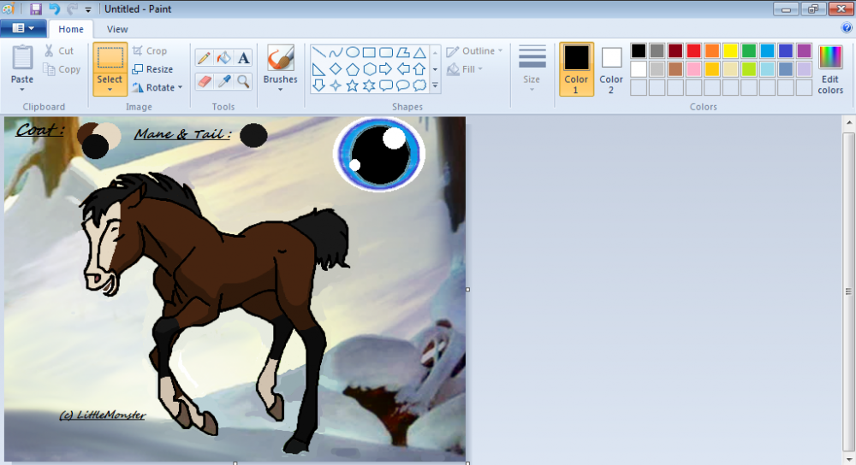Image resolution: width=856 pixels, height=465 pixels.
Task: Pick the Triangle shape
Action: [419, 53]
